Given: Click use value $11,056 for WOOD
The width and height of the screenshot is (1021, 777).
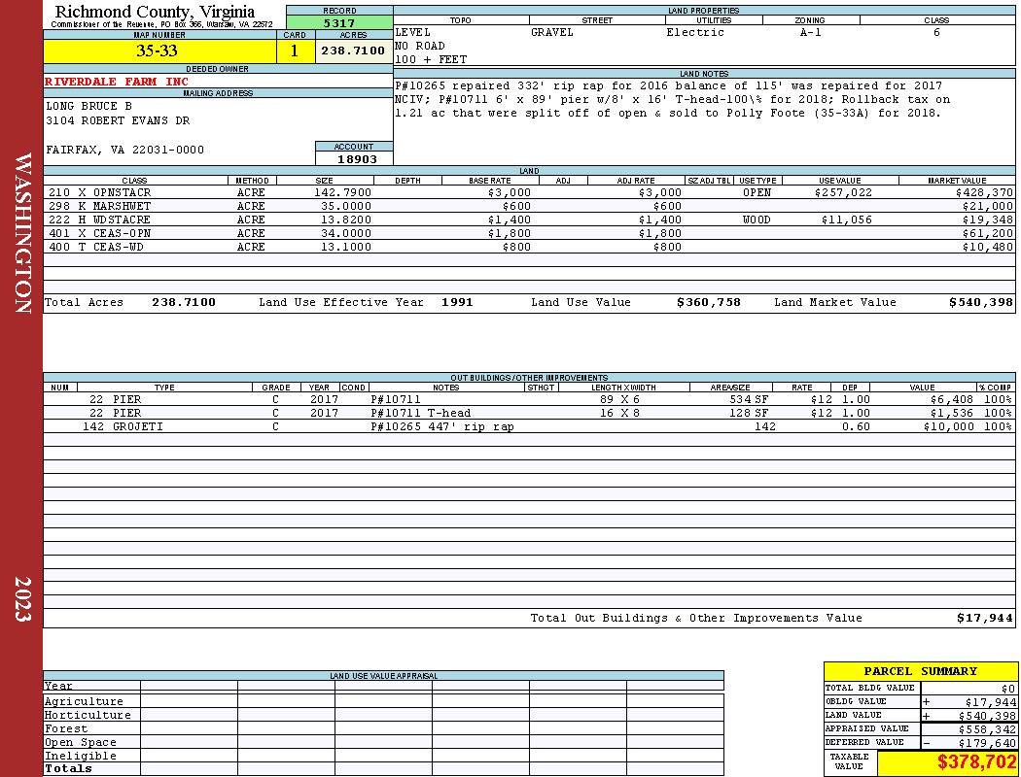Looking at the screenshot, I should [x=847, y=220].
